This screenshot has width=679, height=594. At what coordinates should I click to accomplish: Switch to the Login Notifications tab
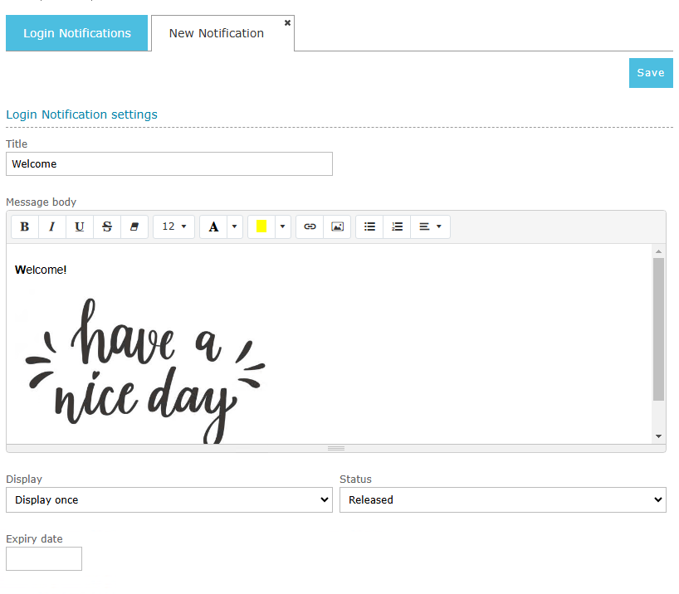click(x=76, y=33)
